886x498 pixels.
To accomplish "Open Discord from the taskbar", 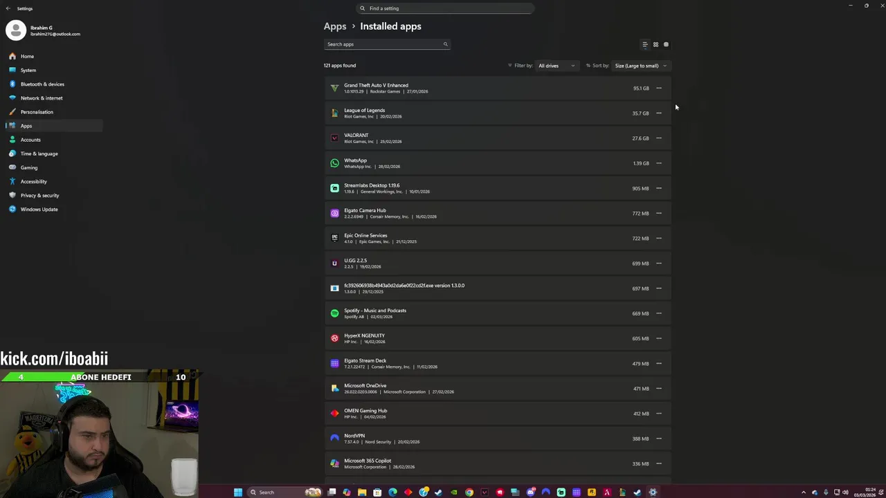I will (x=531, y=492).
